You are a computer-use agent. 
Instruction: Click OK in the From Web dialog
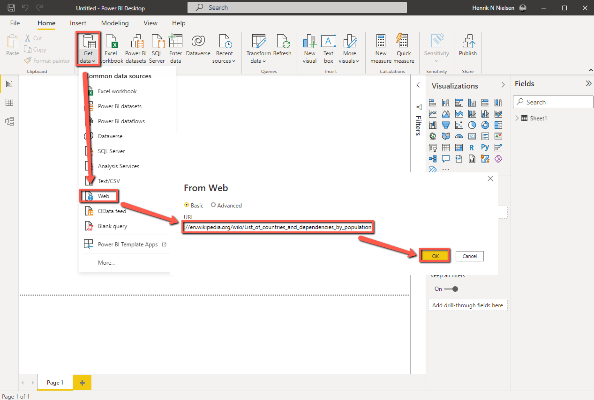pyautogui.click(x=435, y=256)
